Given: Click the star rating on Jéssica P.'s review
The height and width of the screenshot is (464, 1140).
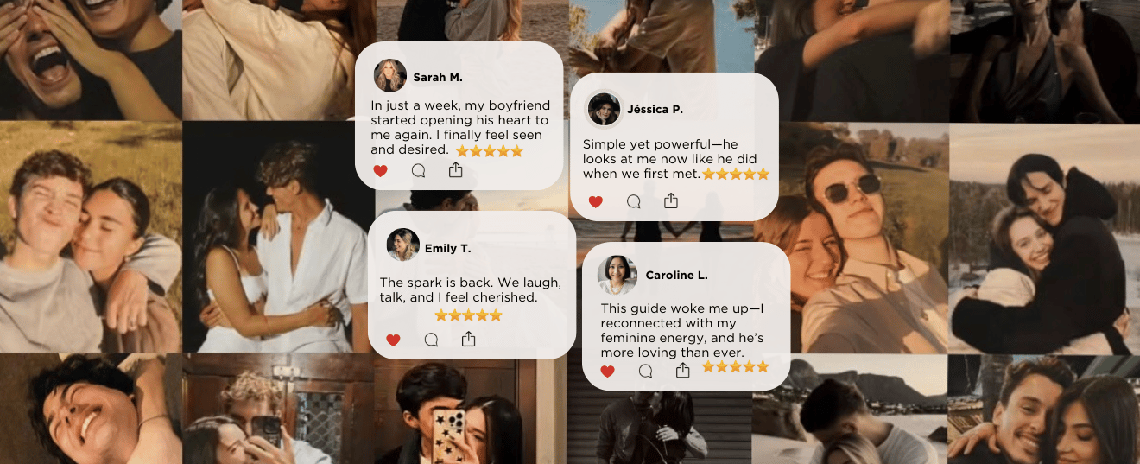Looking at the screenshot, I should pyautogui.click(x=736, y=174).
